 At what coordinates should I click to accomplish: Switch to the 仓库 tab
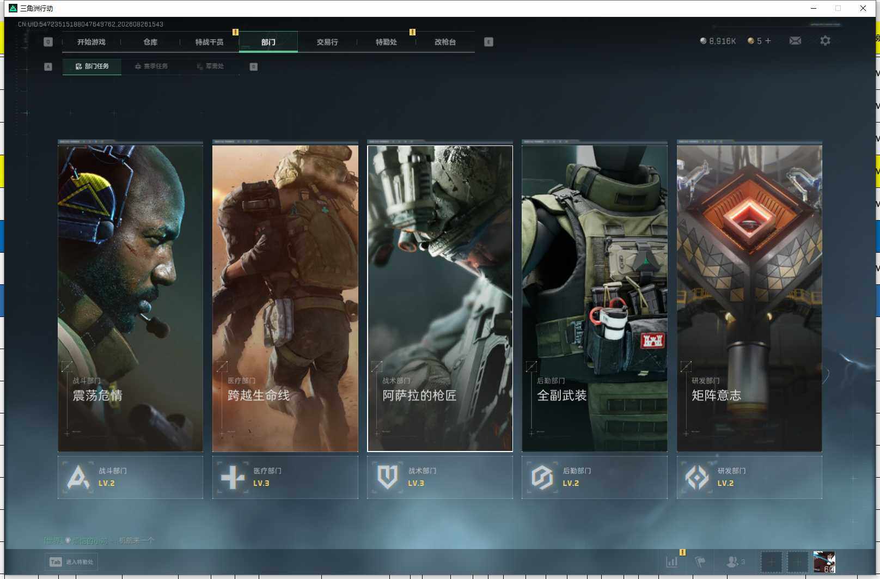pyautogui.click(x=150, y=42)
